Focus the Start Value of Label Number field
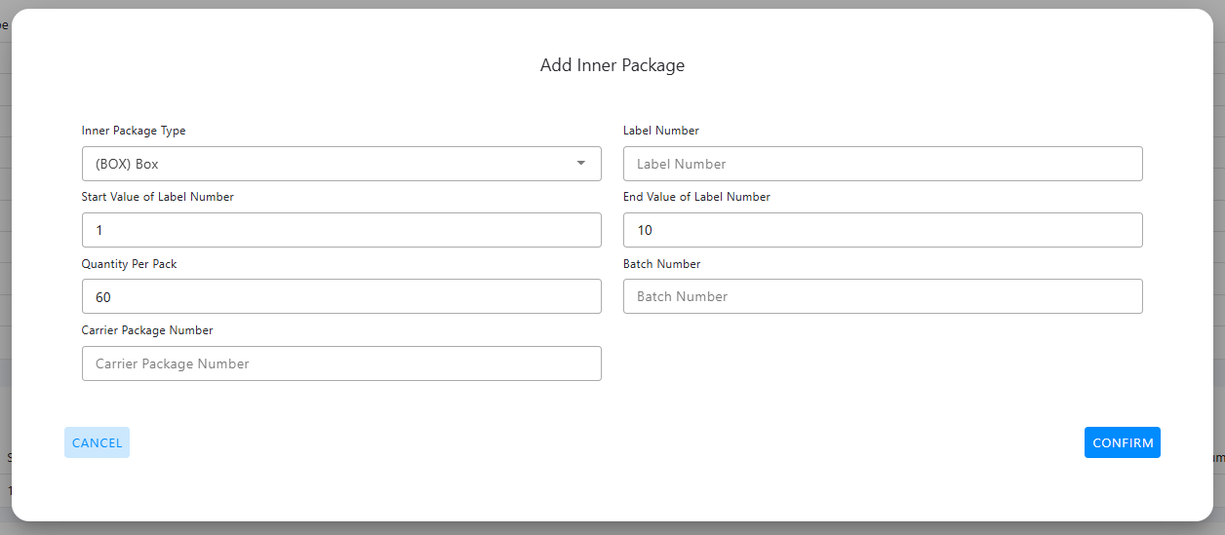 [341, 230]
